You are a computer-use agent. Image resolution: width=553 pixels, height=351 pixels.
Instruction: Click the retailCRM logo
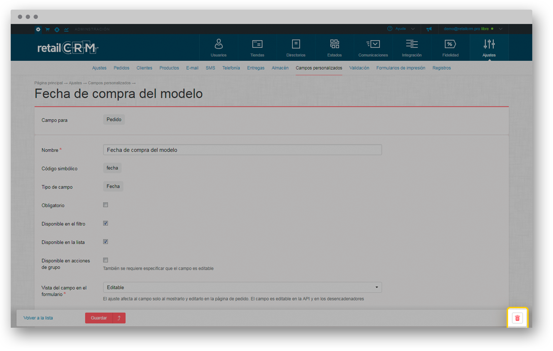tap(68, 48)
